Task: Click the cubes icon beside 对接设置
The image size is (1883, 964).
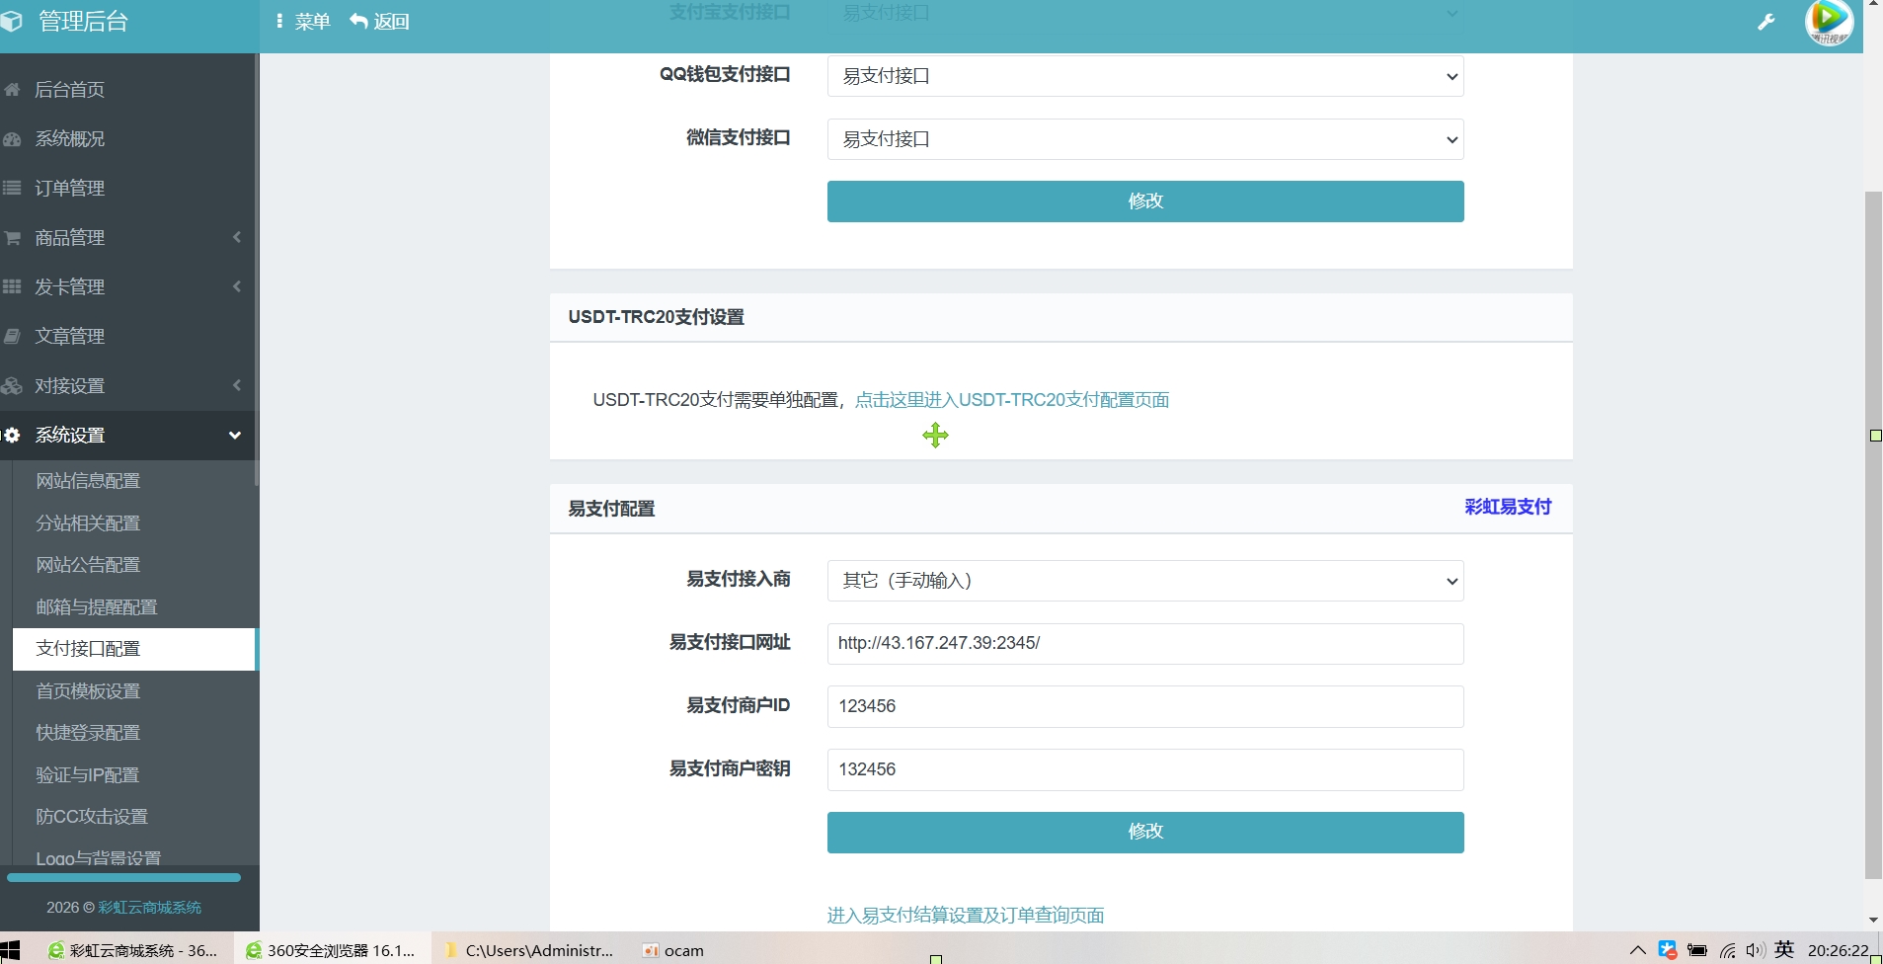Action: point(12,386)
